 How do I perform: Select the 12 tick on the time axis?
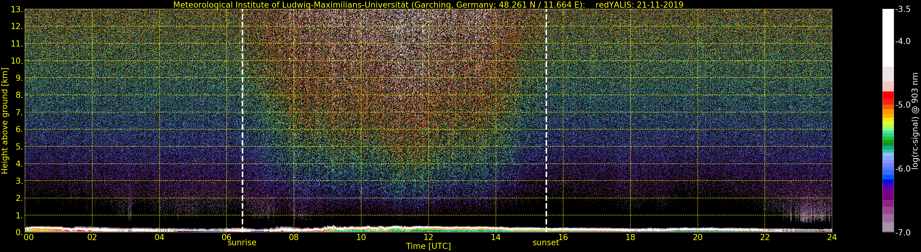pos(428,237)
